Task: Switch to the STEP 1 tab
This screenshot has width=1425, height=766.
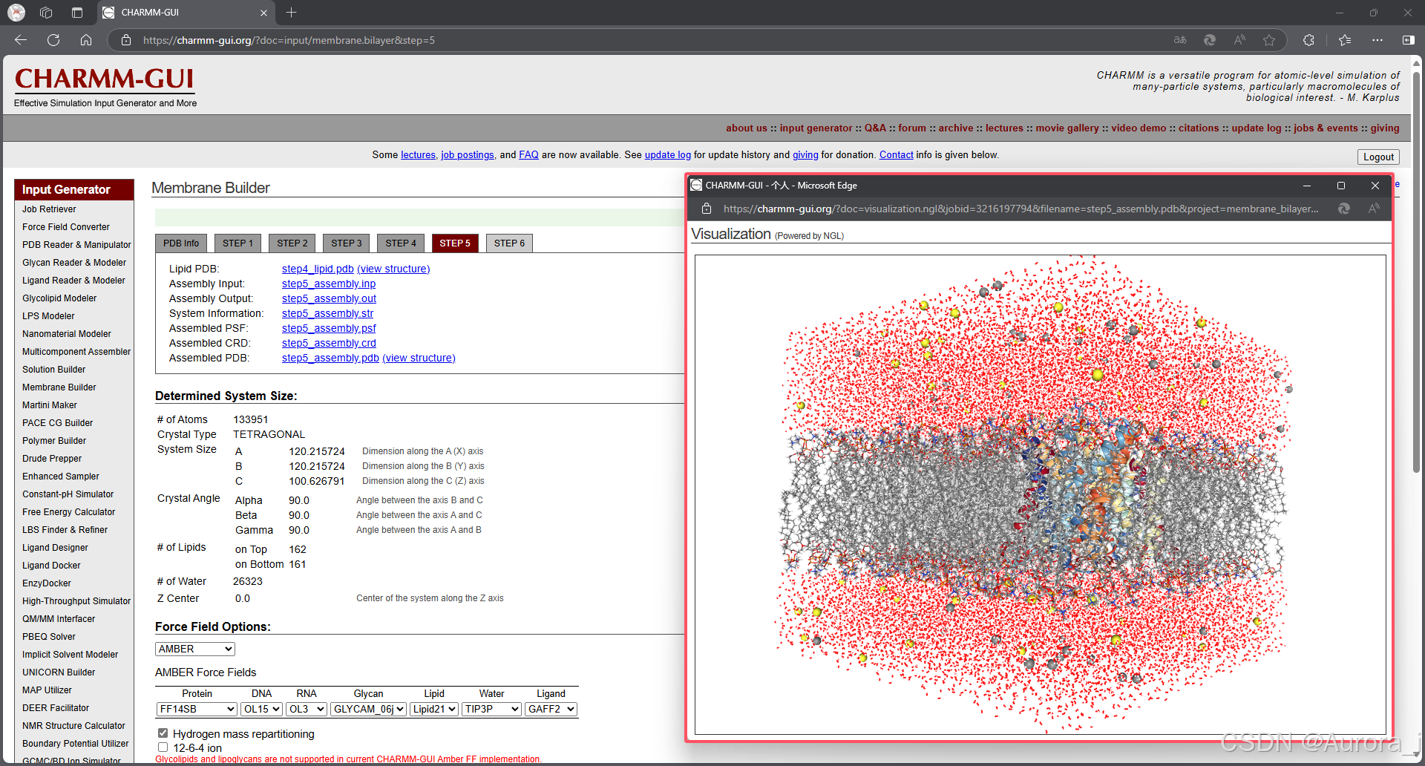Action: tap(237, 243)
